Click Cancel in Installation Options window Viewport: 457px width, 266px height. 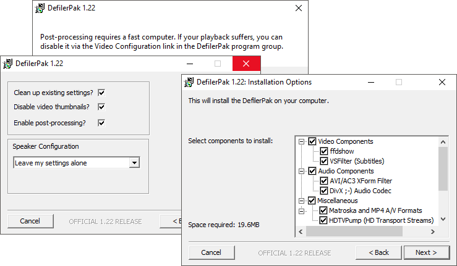coord(211,252)
